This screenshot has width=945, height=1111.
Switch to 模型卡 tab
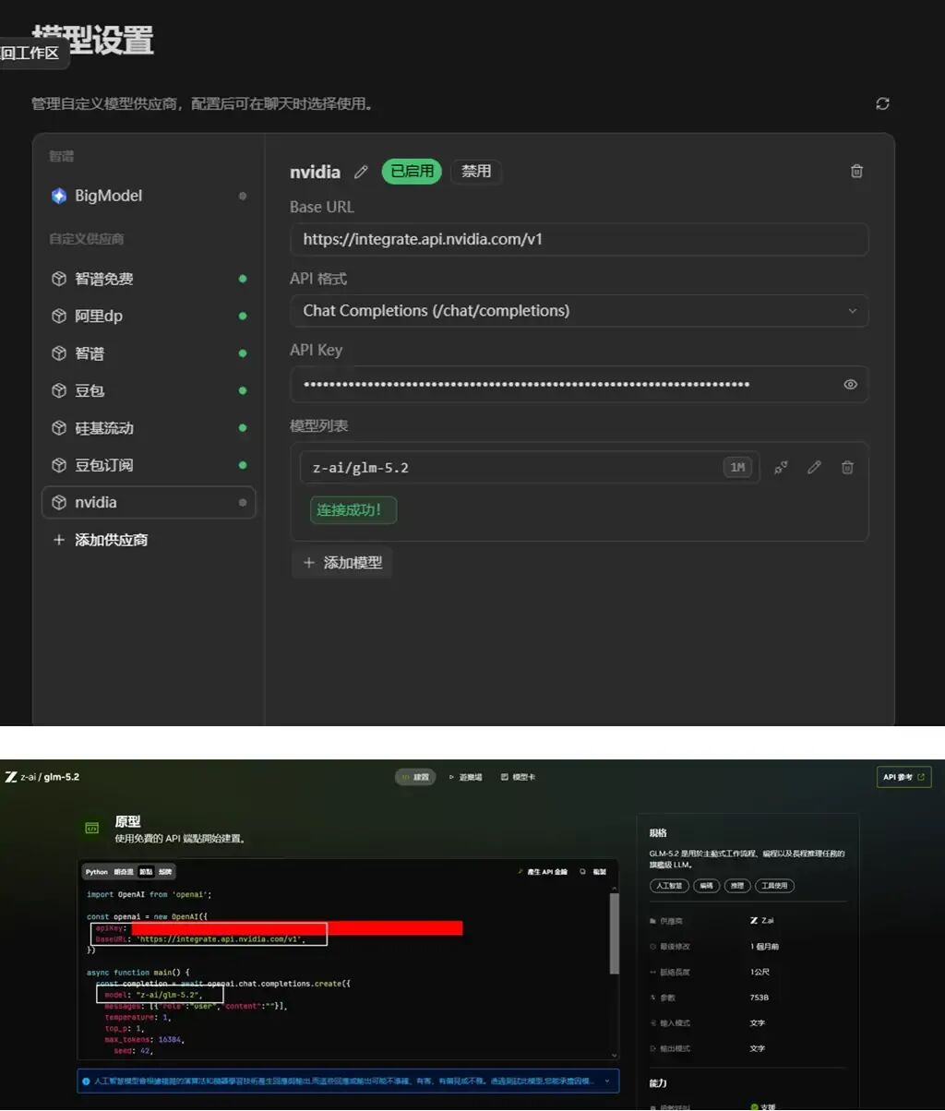coord(519,777)
